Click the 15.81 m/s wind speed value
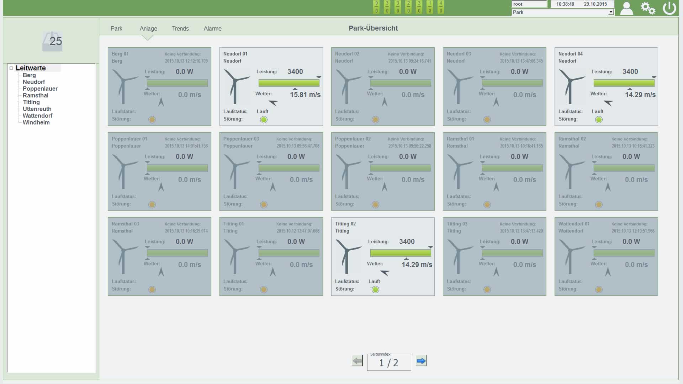683x384 pixels. 305,95
